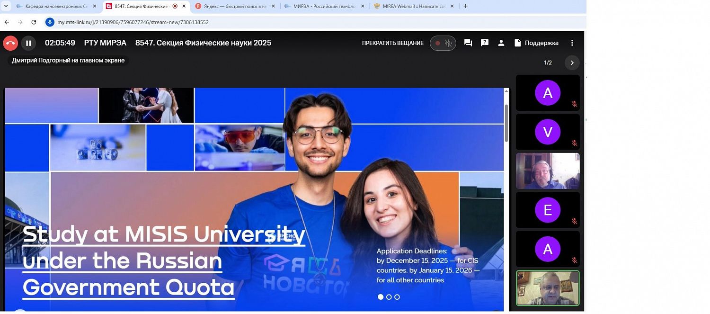
Task: Open a new browser tab
Action: pyautogui.click(x=465, y=6)
